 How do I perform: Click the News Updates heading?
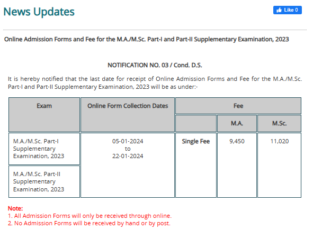39,12
